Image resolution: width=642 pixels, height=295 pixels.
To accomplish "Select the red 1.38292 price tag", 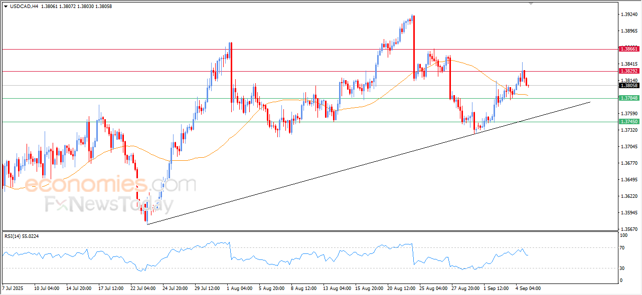I will (629, 71).
